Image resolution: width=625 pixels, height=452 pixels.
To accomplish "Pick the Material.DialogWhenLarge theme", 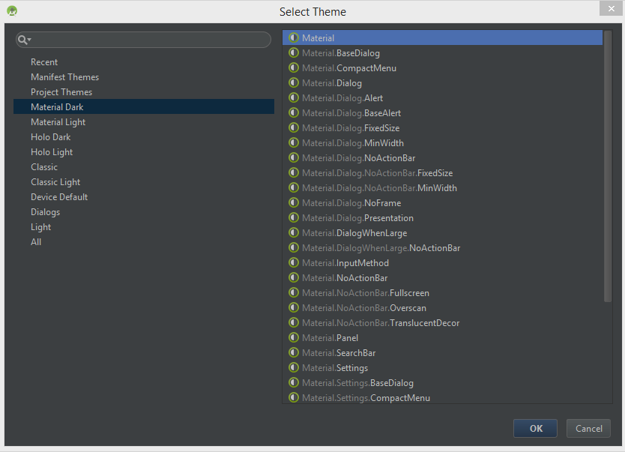I will tap(354, 233).
